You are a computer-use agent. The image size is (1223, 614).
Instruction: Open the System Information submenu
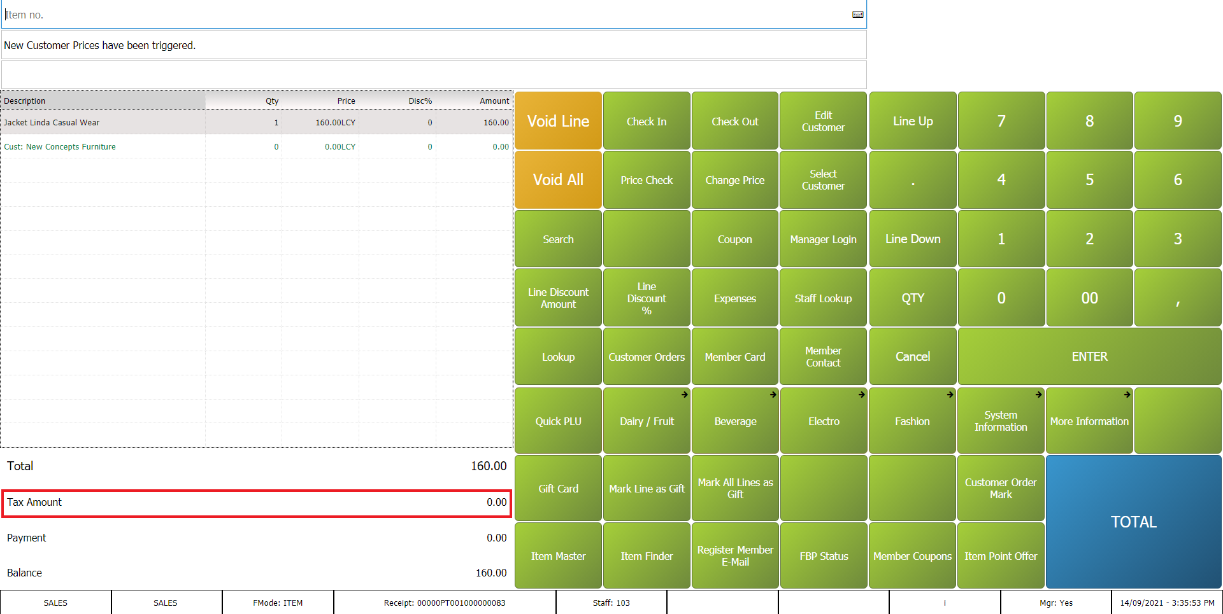[1000, 421]
